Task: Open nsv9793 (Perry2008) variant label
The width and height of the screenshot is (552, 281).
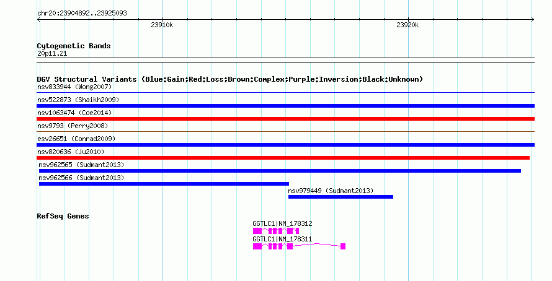Action: 73,126
